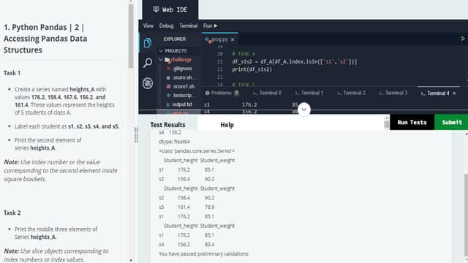Open the Explorer files icon in sidebar

(x=148, y=43)
